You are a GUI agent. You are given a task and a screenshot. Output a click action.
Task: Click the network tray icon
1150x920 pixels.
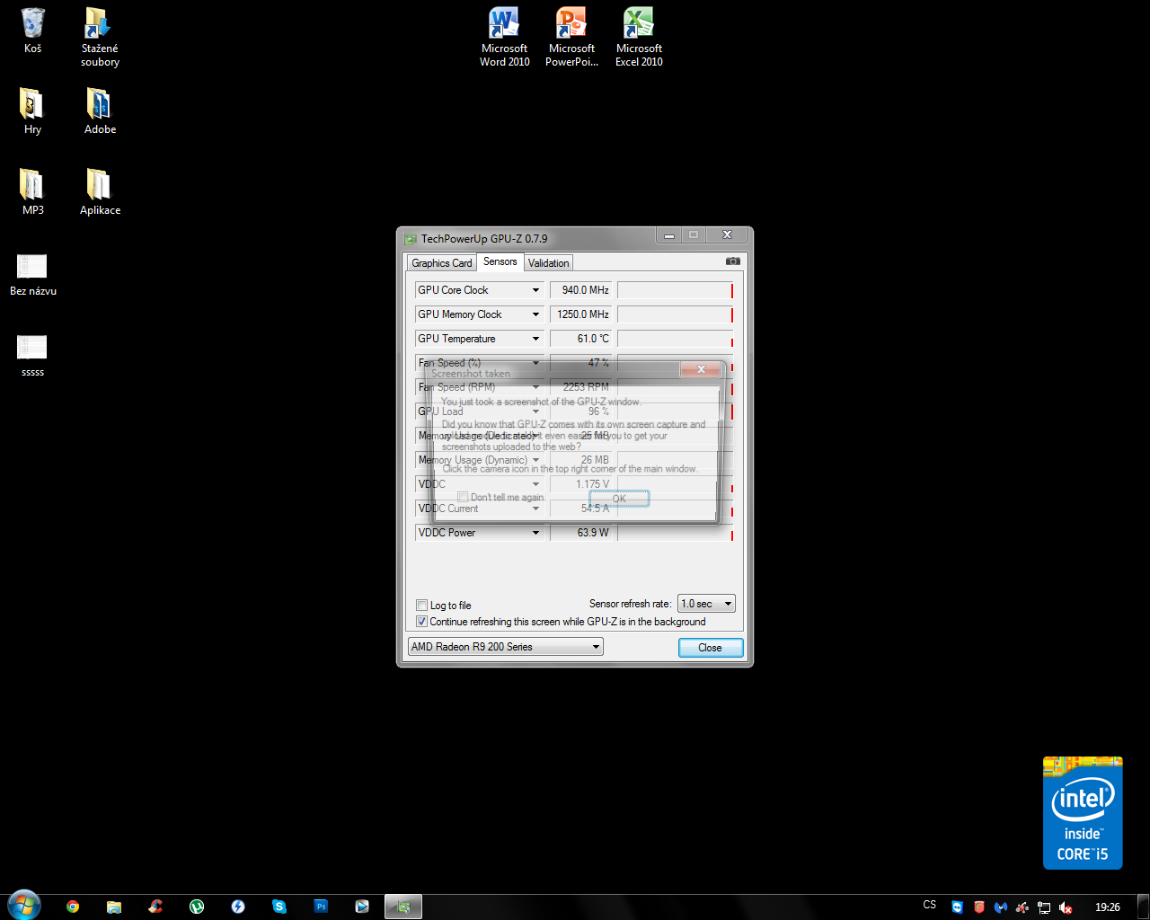point(1044,907)
